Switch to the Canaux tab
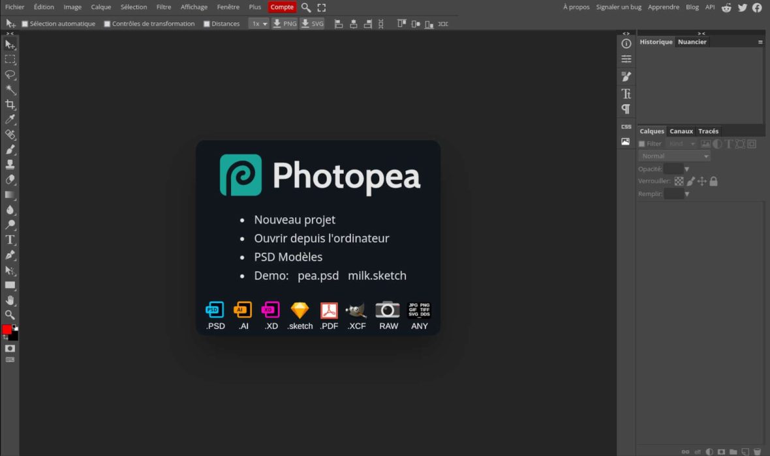 pyautogui.click(x=681, y=131)
